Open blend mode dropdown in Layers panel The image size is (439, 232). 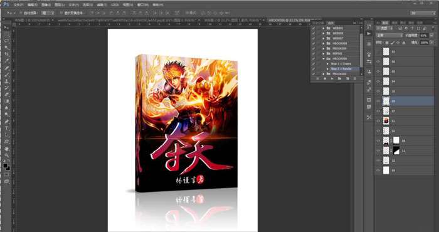click(x=389, y=36)
